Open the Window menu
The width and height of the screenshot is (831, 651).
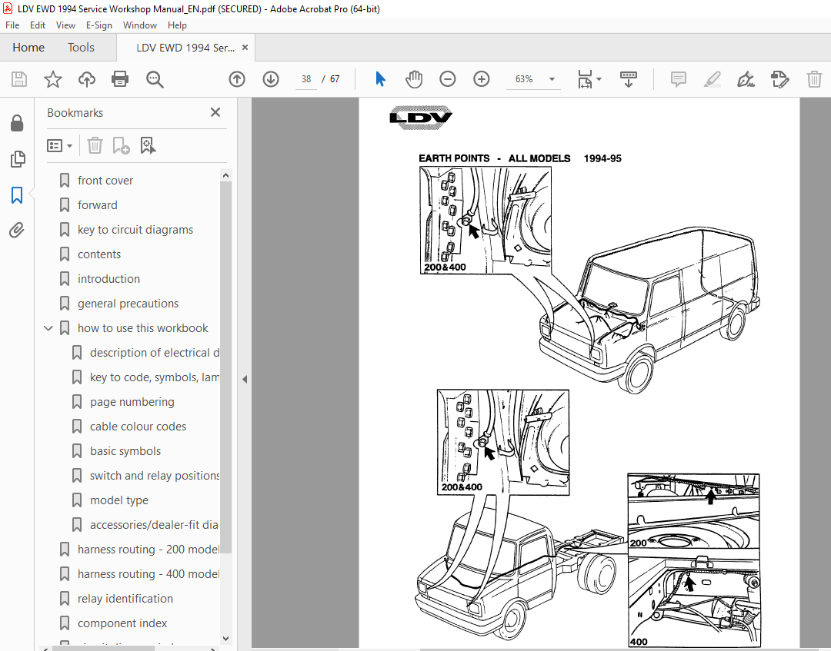coord(140,25)
